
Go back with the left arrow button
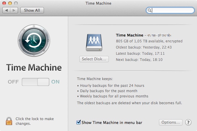(x=6, y=10)
